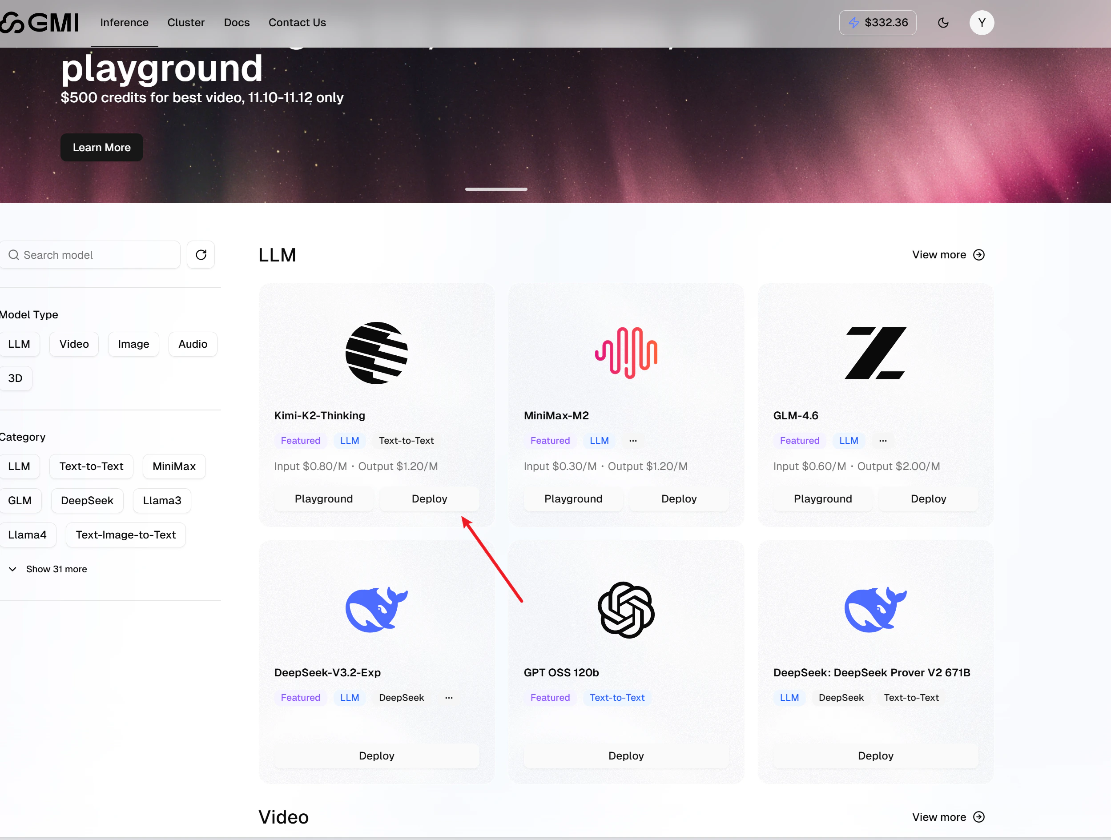
Task: Focus the Search model field
Action: [x=89, y=254]
